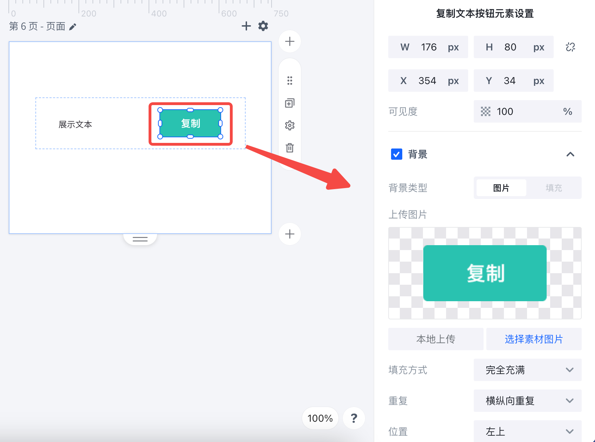Switch background type to 填充
The height and width of the screenshot is (442, 595).
click(554, 188)
